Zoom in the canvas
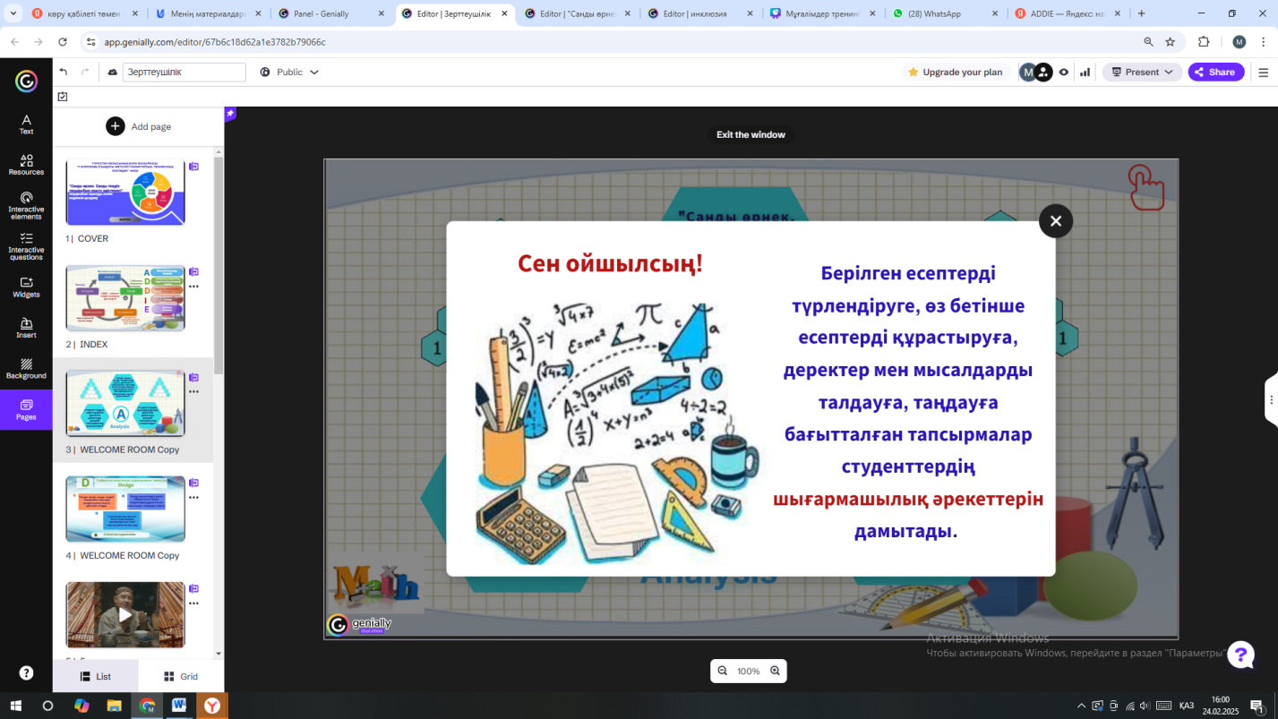Screen dimensions: 1278x719 (775, 671)
